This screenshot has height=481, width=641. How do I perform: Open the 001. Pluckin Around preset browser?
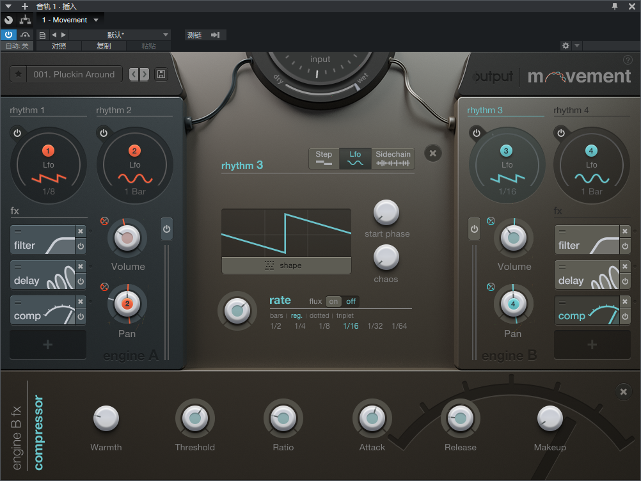tap(74, 74)
